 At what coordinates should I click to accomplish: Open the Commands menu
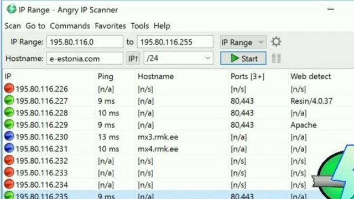pyautogui.click(x=70, y=26)
